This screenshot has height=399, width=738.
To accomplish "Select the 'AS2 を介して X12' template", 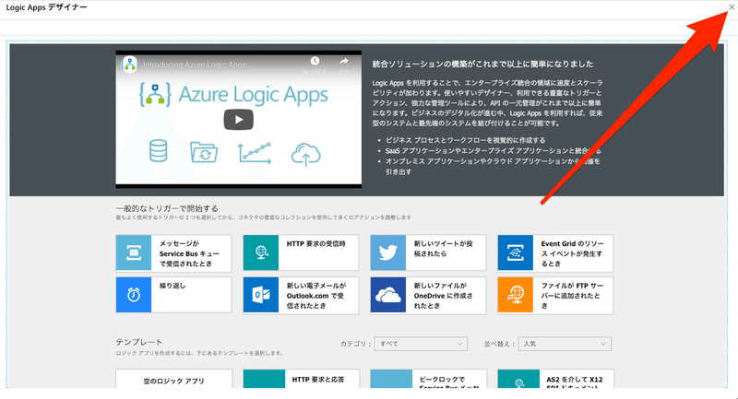I will click(556, 379).
